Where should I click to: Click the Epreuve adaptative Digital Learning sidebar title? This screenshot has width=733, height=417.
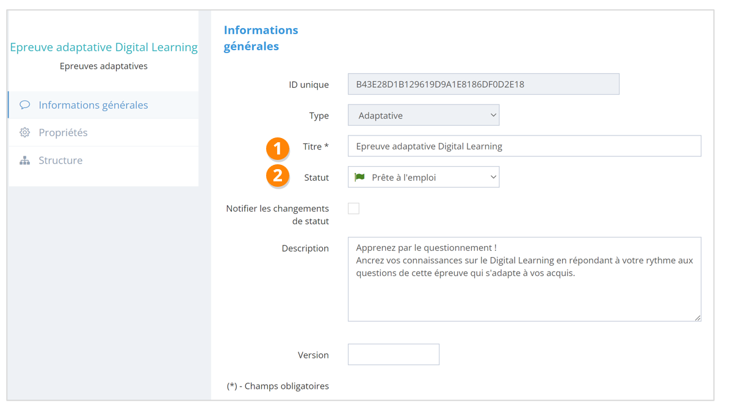(104, 47)
